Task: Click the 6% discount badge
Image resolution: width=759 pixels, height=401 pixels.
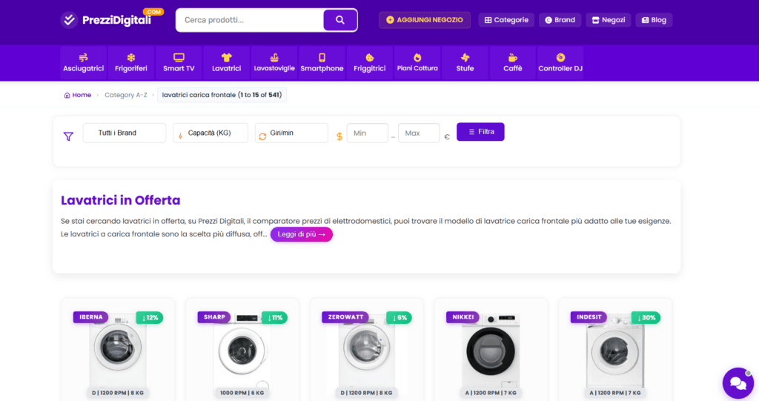Action: (399, 318)
